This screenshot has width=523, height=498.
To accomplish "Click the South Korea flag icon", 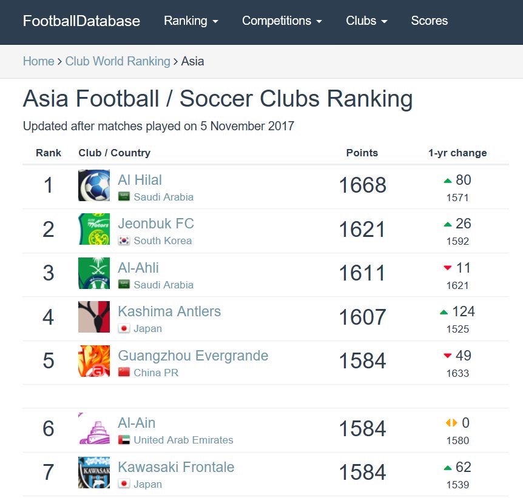I will click(x=124, y=241).
